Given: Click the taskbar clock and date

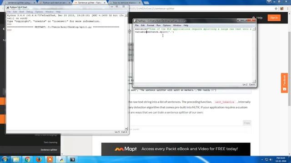Looking at the screenshot, I should [x=281, y=159].
